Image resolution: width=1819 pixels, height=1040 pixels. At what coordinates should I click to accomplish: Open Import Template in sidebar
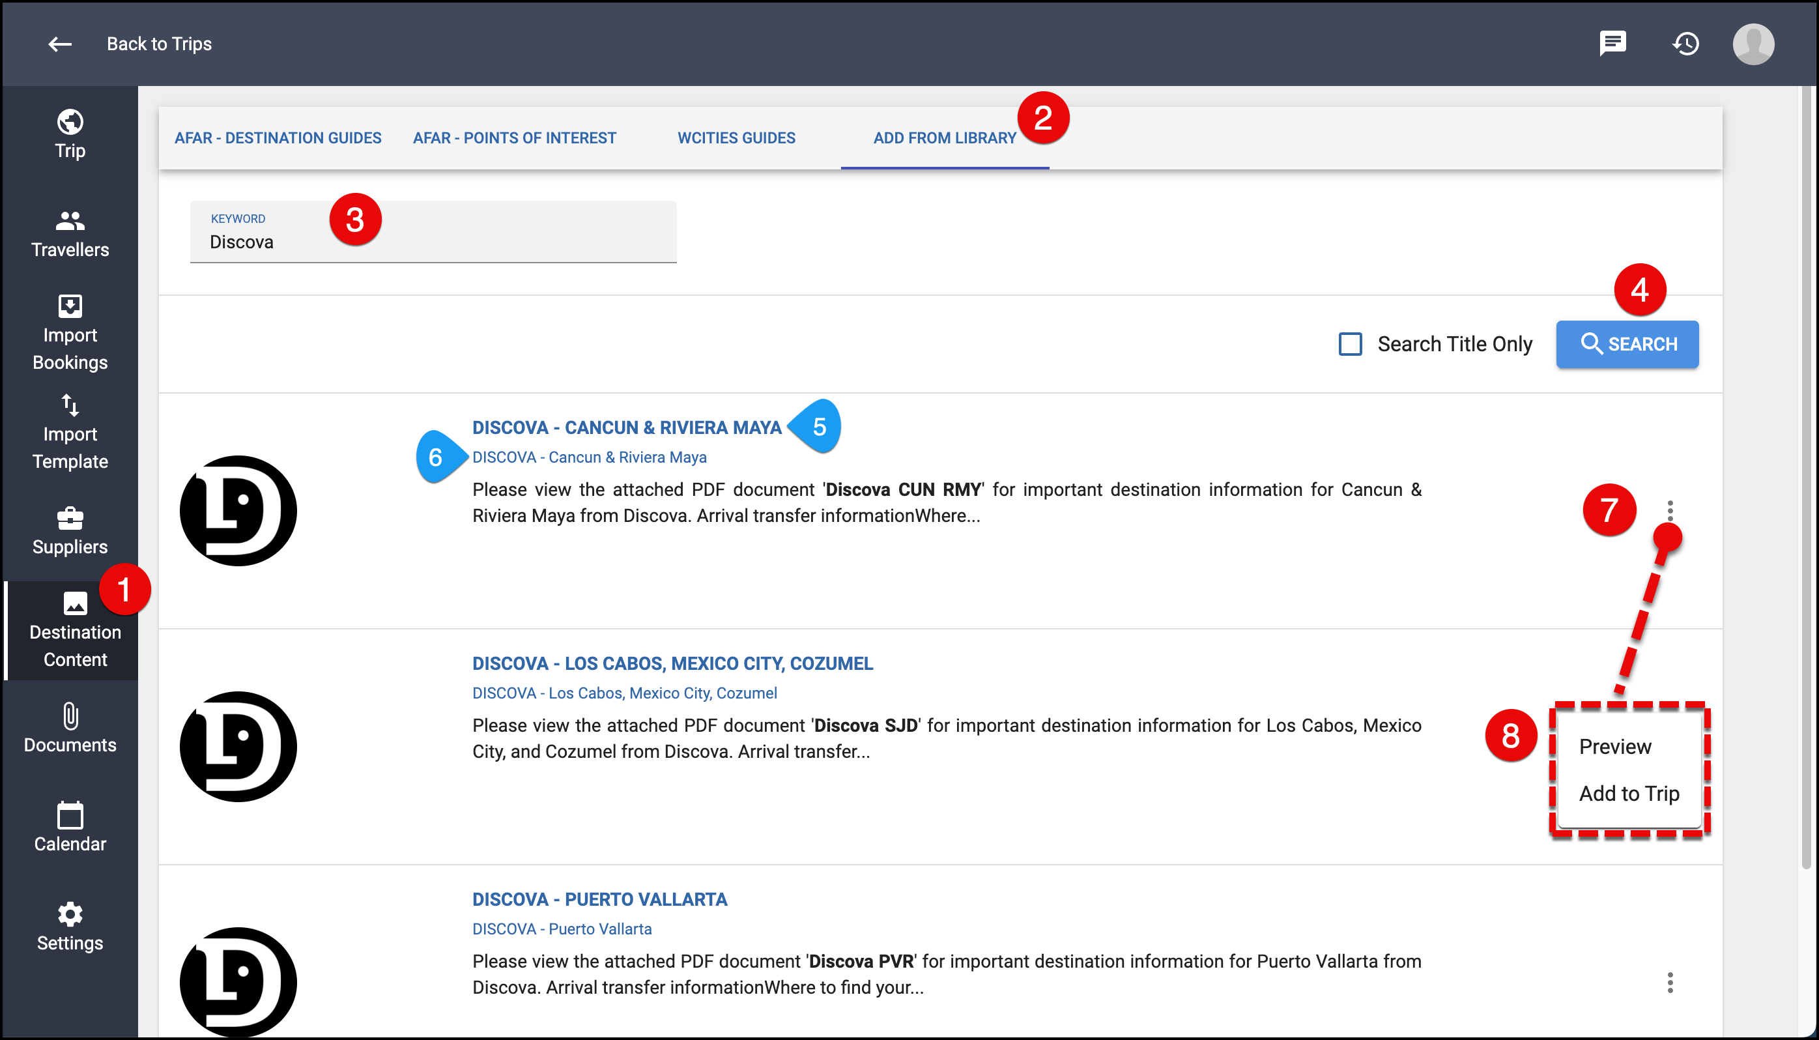(x=70, y=432)
